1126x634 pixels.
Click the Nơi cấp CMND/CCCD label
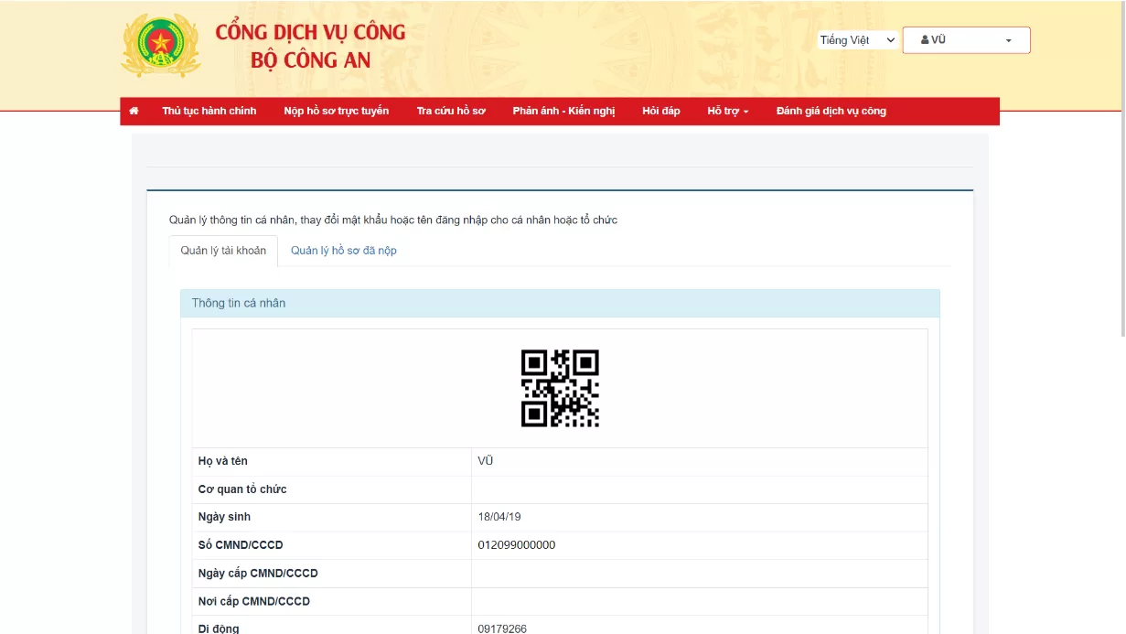(254, 602)
